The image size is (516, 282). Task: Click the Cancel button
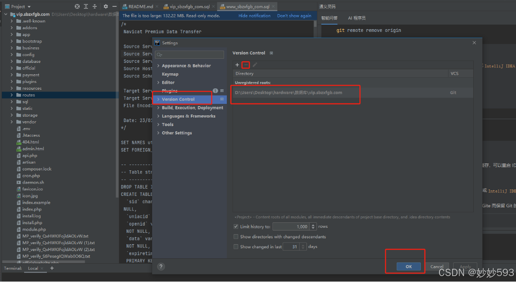[437, 267]
